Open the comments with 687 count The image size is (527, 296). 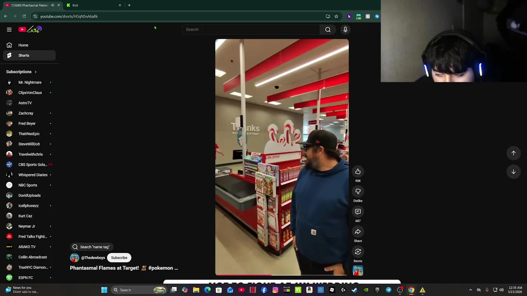click(358, 212)
